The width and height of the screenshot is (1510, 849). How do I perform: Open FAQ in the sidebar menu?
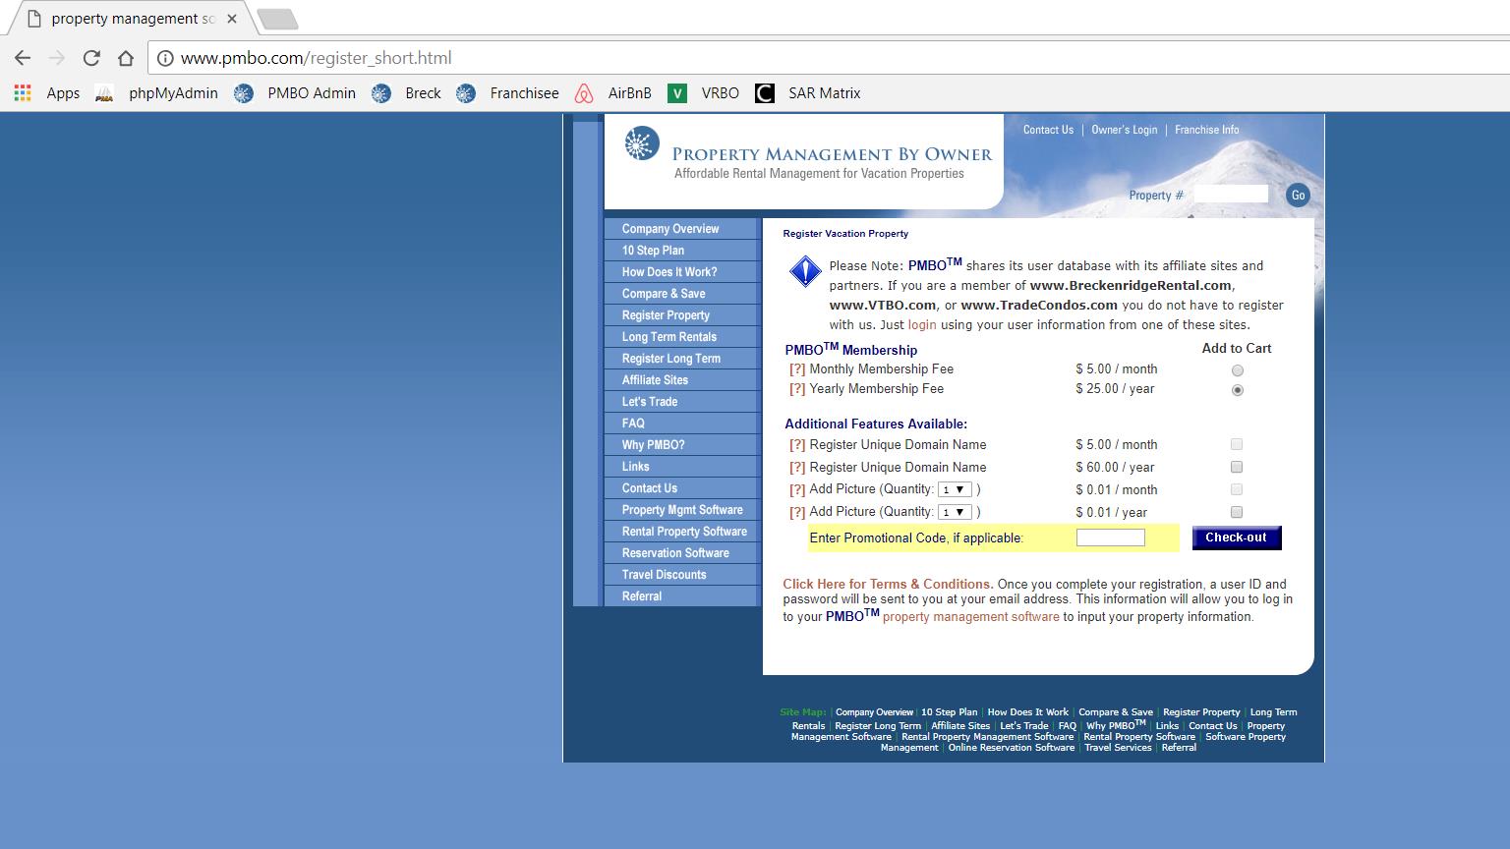682,424
